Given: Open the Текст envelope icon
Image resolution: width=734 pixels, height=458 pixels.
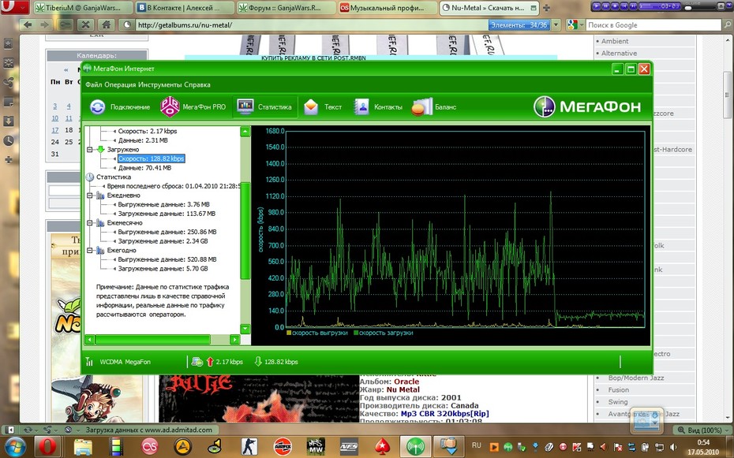Looking at the screenshot, I should point(311,107).
